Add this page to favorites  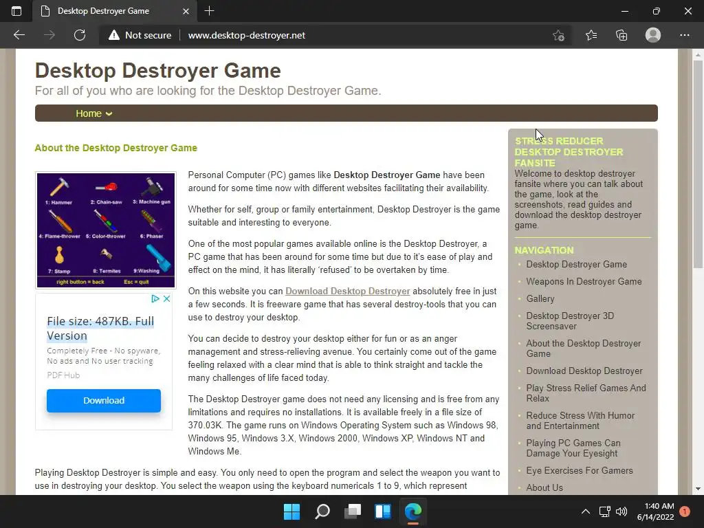(x=558, y=35)
